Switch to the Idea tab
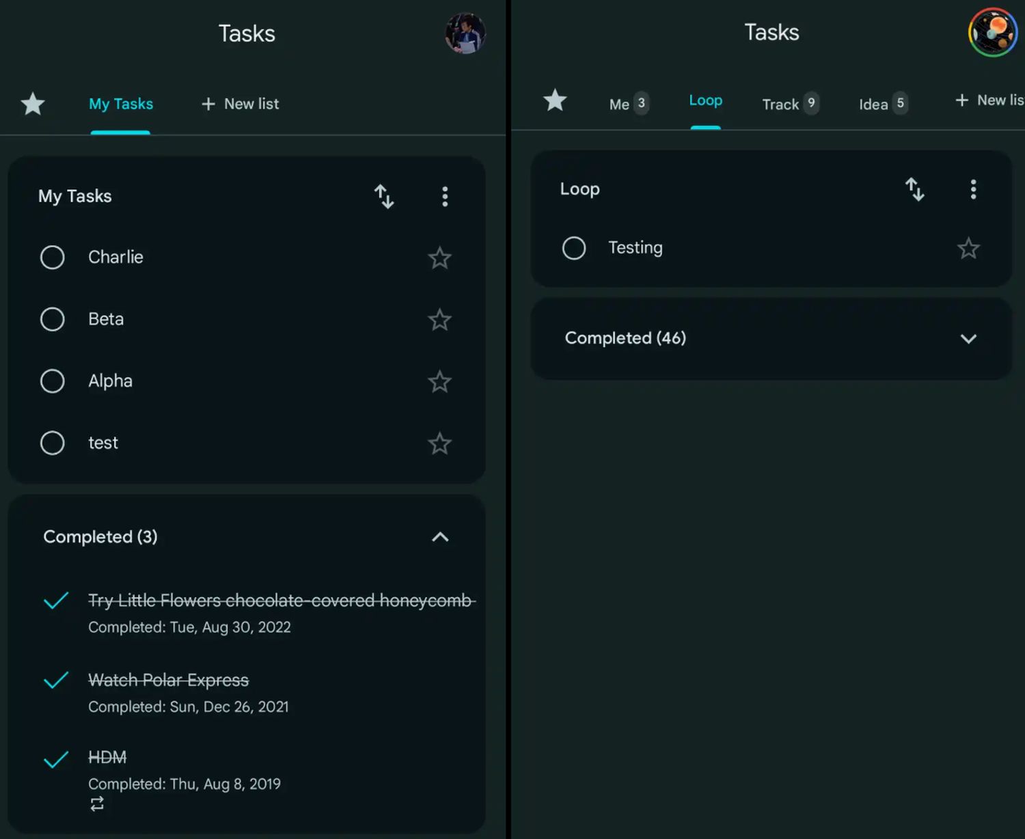This screenshot has height=839, width=1025. [x=882, y=104]
